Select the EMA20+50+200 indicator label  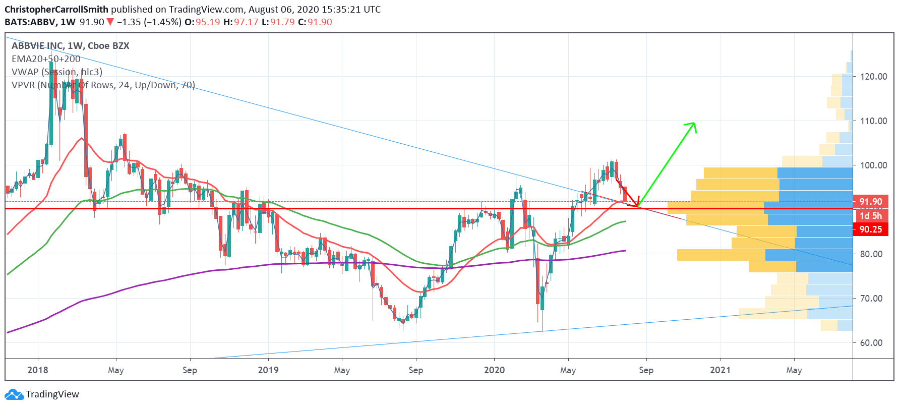pos(46,59)
